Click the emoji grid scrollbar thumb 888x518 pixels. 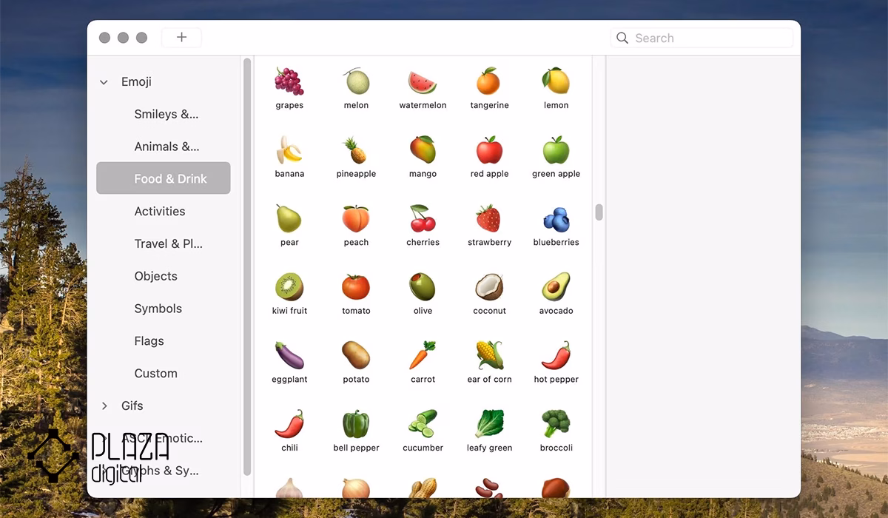pyautogui.click(x=599, y=212)
